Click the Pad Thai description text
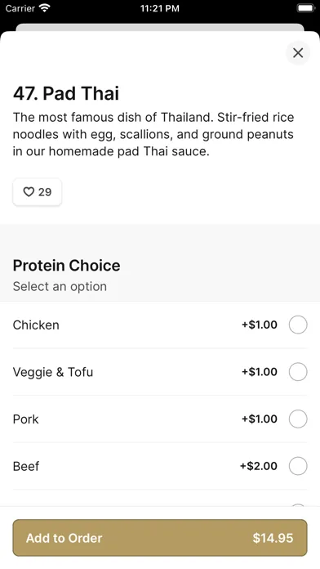This screenshot has width=320, height=569. point(153,134)
